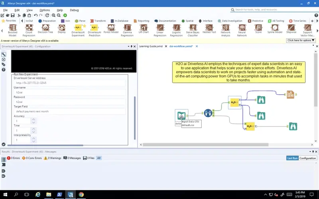Select DriverlessAI Prediction tool in palette
Screen dimensions: 319x199
coord(95,30)
